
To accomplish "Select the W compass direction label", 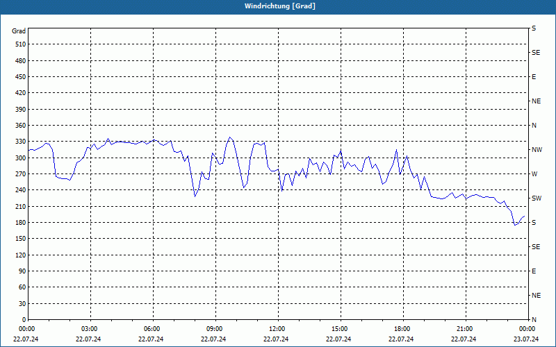I will coord(534,174).
